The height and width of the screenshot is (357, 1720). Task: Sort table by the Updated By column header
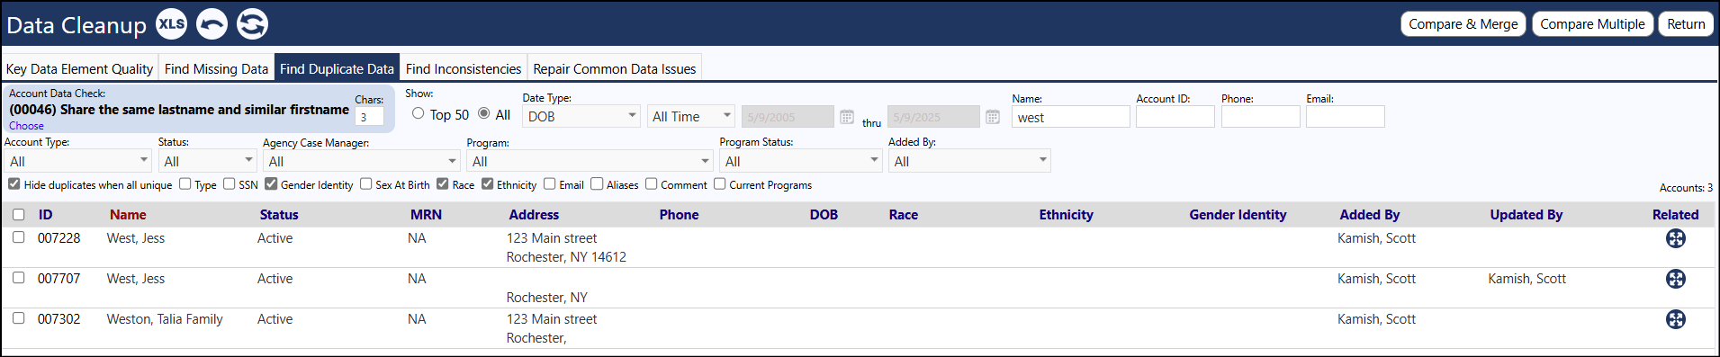tap(1526, 215)
